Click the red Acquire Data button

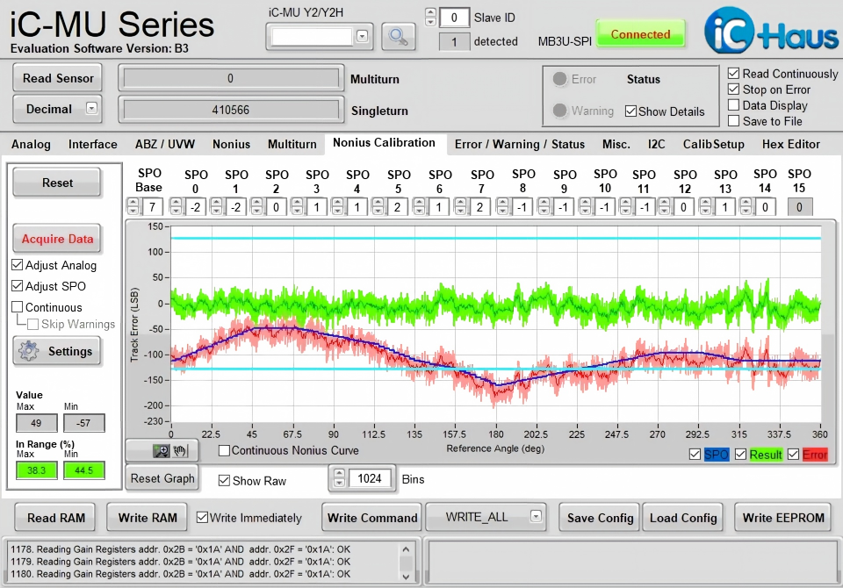[57, 239]
